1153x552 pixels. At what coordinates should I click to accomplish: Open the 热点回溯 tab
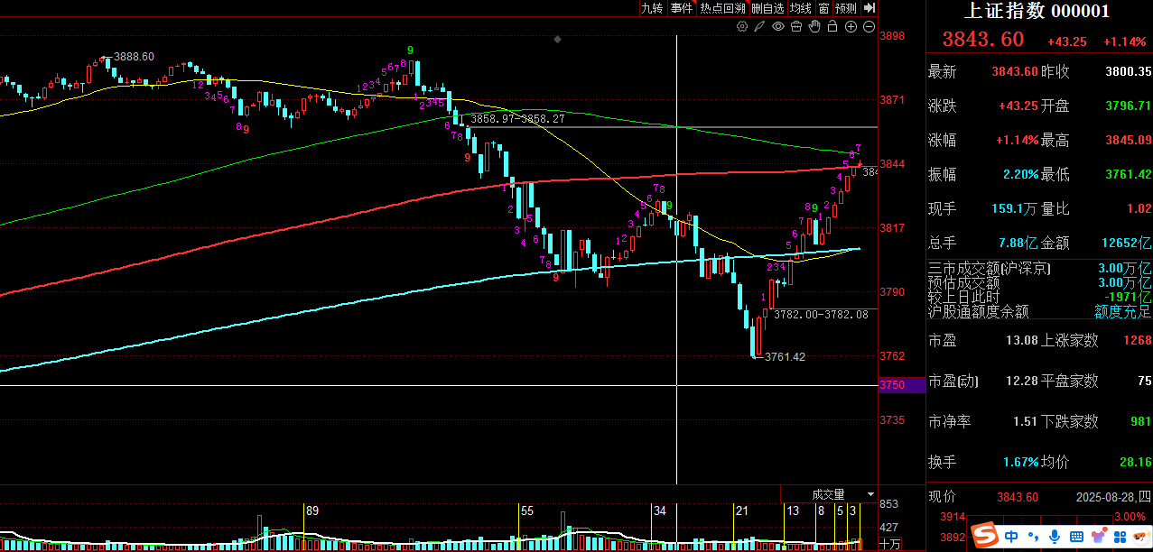(x=723, y=8)
